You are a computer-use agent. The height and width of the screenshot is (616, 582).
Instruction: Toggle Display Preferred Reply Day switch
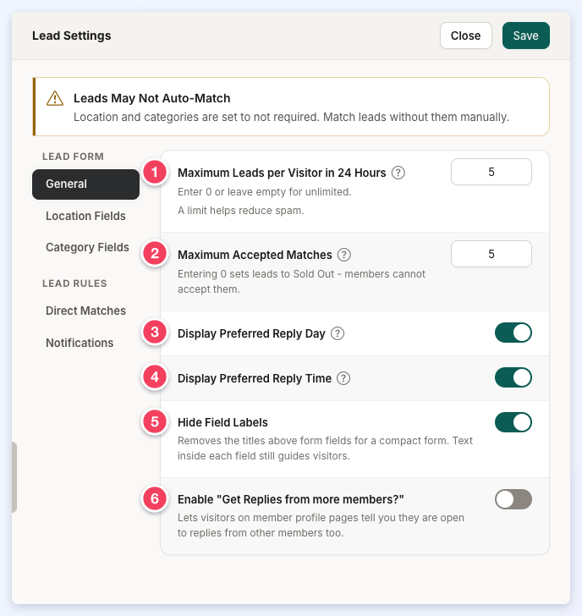coord(513,333)
